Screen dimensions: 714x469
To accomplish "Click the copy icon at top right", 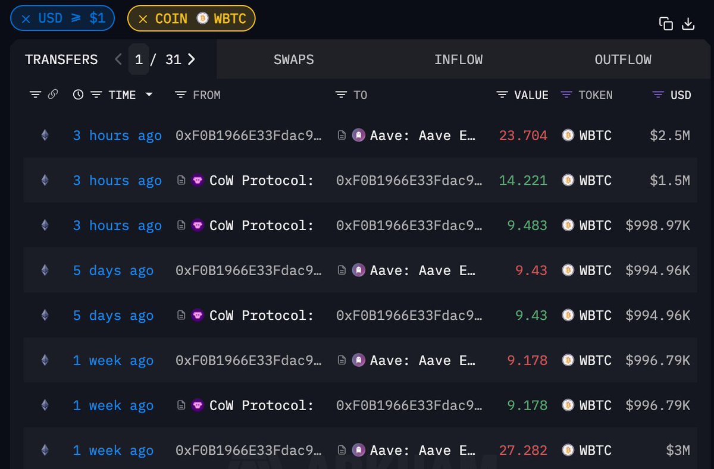I will (666, 24).
